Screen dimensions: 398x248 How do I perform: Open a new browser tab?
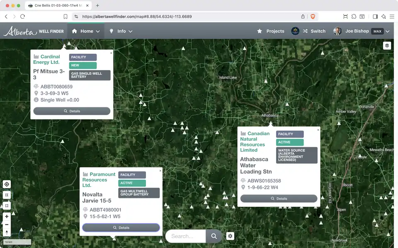[97, 5]
